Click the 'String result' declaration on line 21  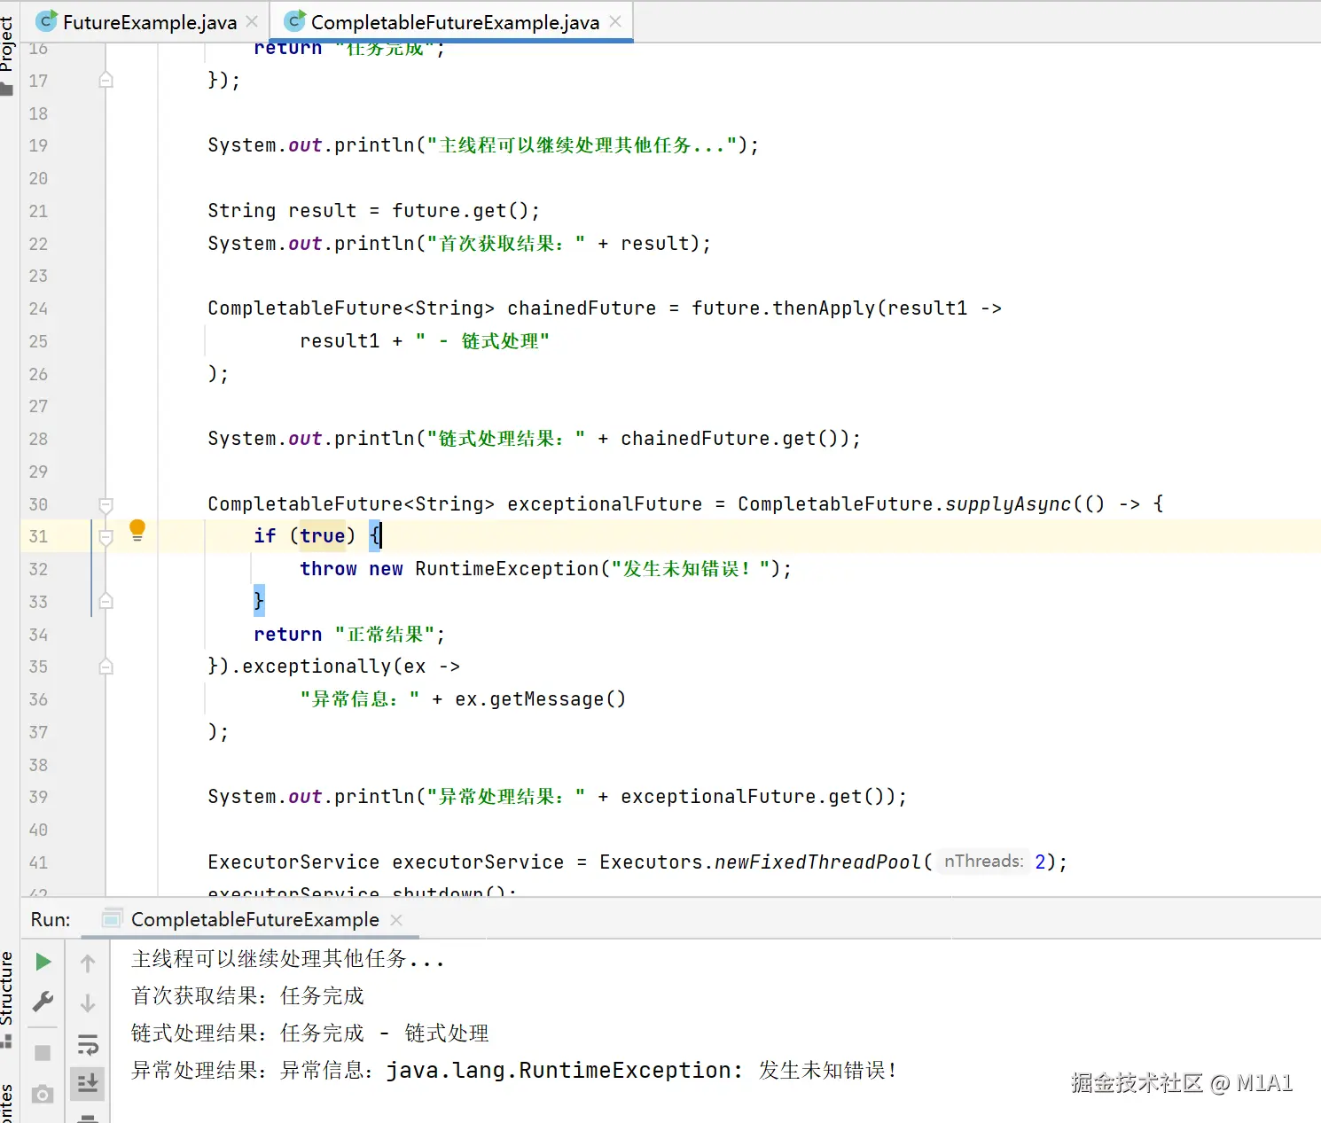click(x=282, y=211)
